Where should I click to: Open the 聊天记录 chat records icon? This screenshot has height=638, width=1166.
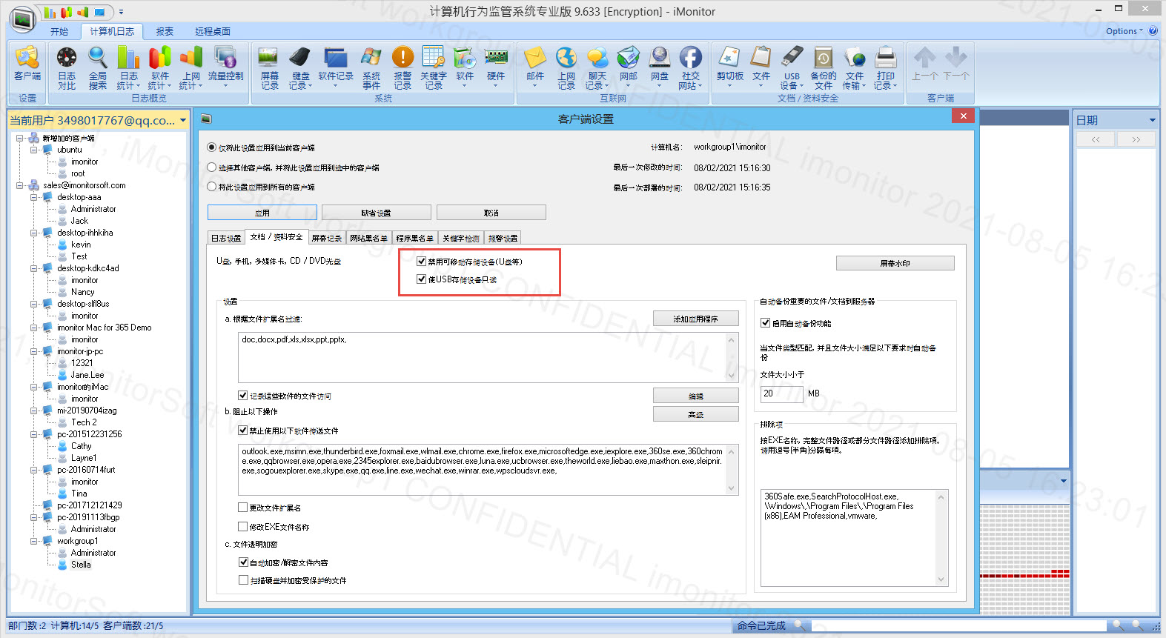pyautogui.click(x=597, y=67)
